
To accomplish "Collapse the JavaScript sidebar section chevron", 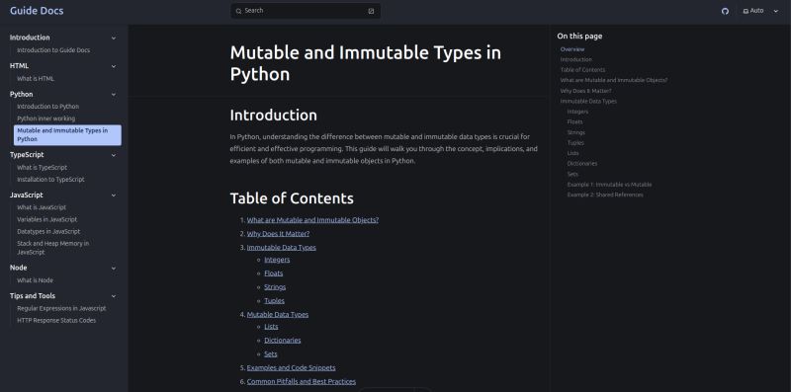I will click(x=114, y=195).
